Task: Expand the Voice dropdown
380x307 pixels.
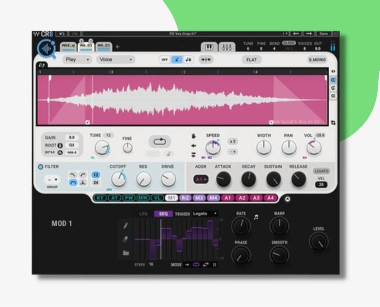Action: click(115, 60)
